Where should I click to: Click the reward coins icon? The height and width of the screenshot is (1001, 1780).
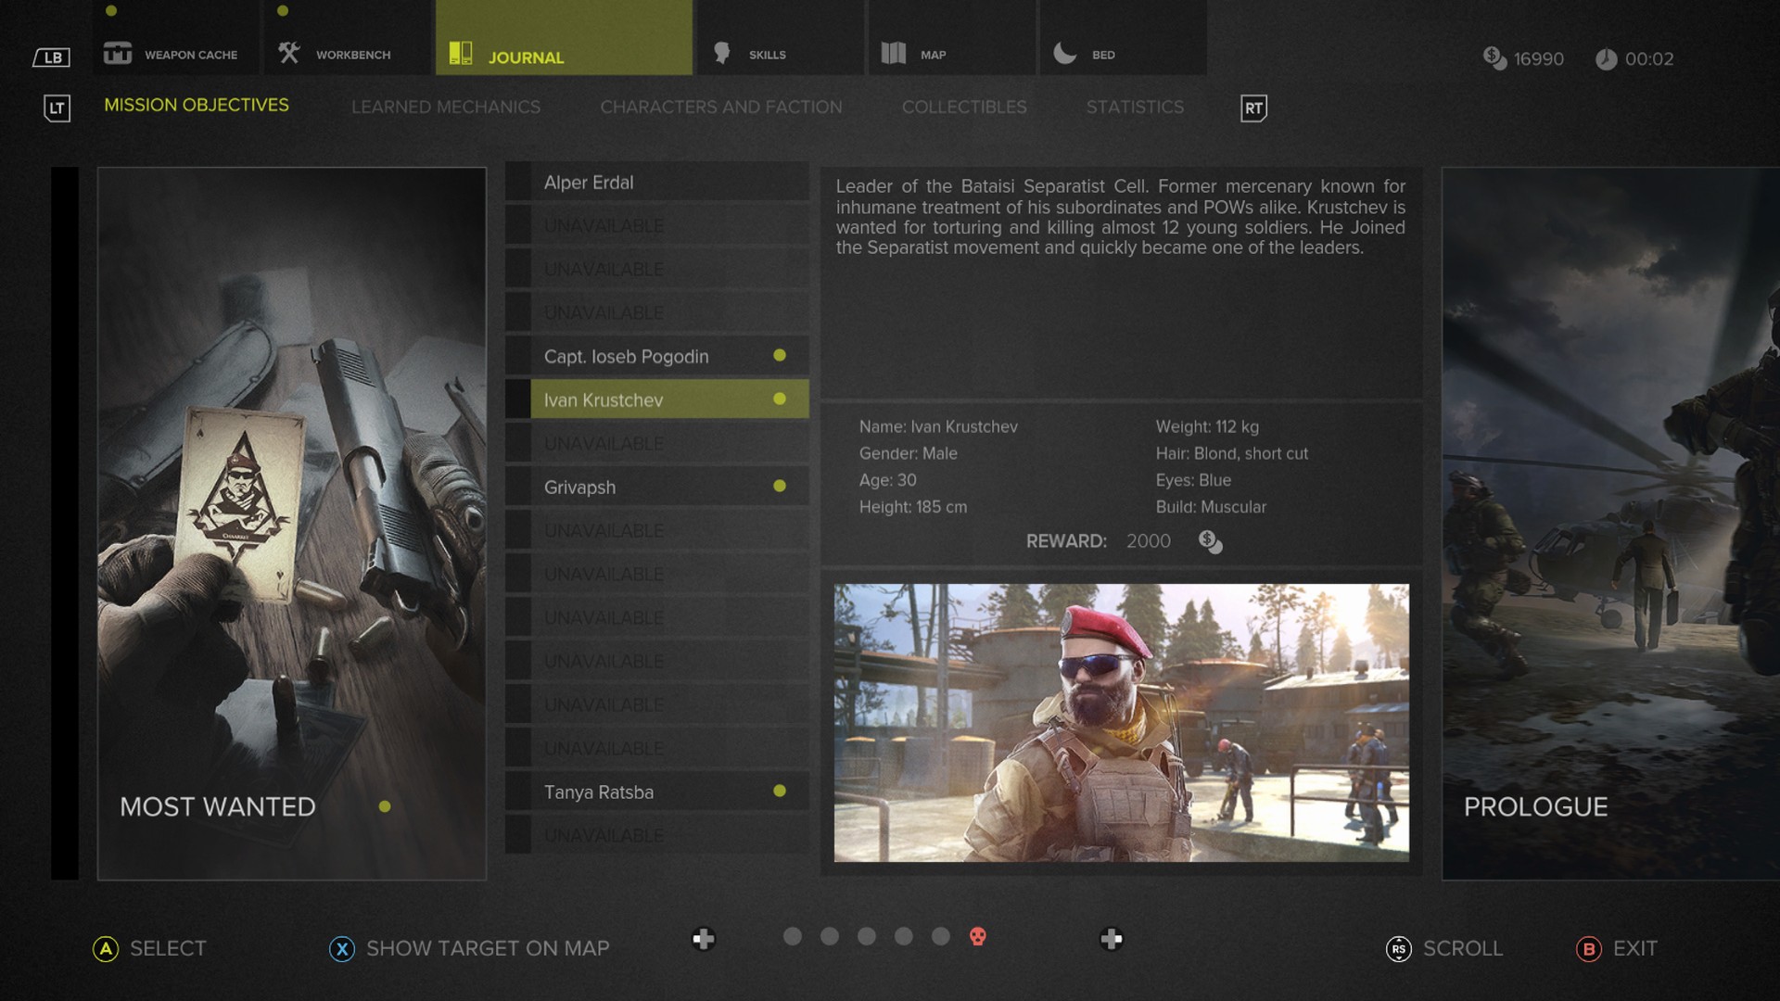click(x=1210, y=541)
